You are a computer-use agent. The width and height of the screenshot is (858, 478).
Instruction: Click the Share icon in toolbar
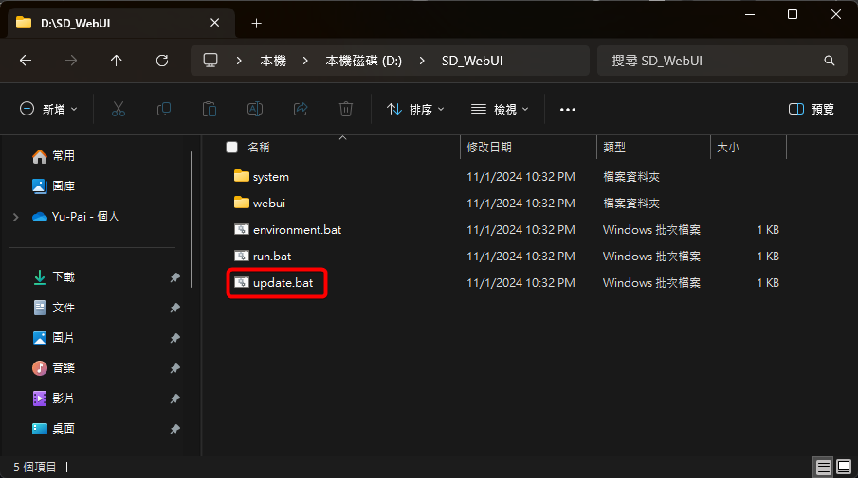(x=301, y=109)
